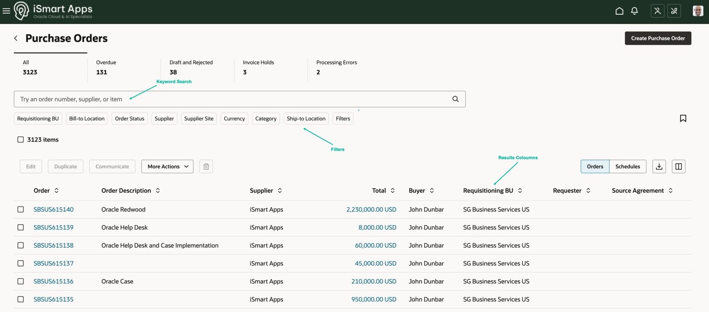Click 'Oracle Redwood' description cell
The height and width of the screenshot is (312, 709).
point(124,209)
